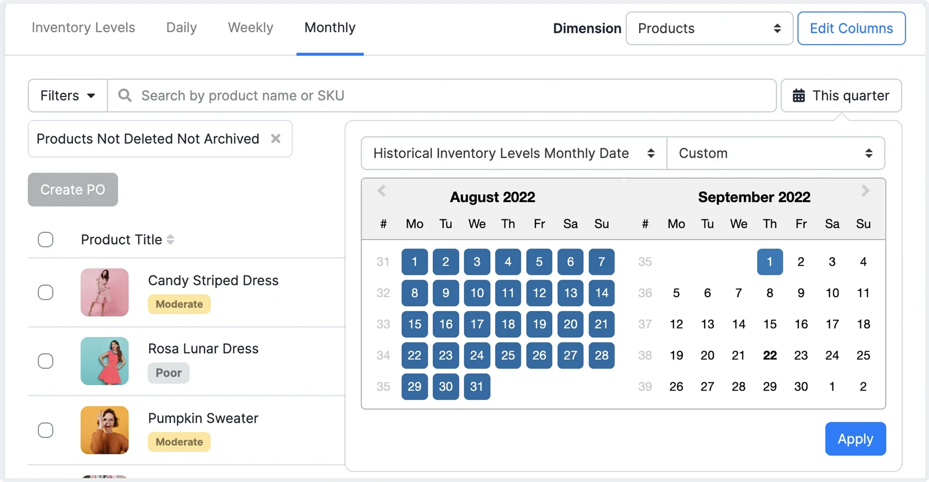Viewport: 929px width, 482px height.
Task: Pick August 31 in the calendar
Action: (477, 387)
